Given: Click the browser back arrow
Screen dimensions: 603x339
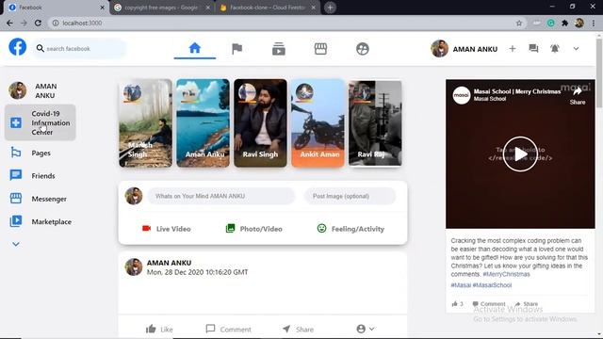Looking at the screenshot, I should tap(9, 23).
